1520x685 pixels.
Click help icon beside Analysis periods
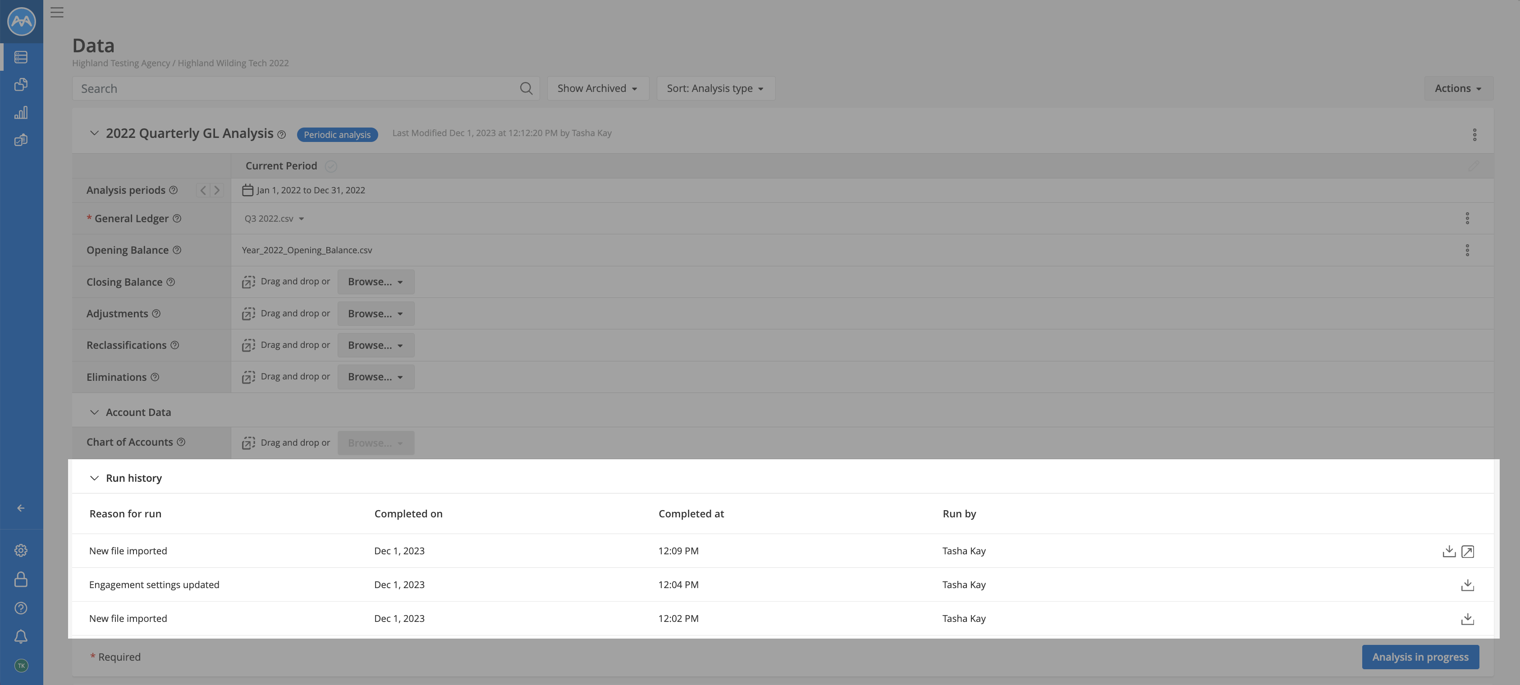174,190
